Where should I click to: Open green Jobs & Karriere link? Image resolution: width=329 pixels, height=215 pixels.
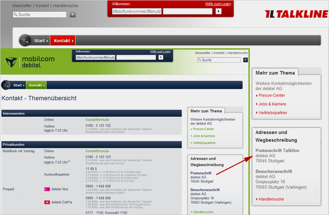coord(204,136)
